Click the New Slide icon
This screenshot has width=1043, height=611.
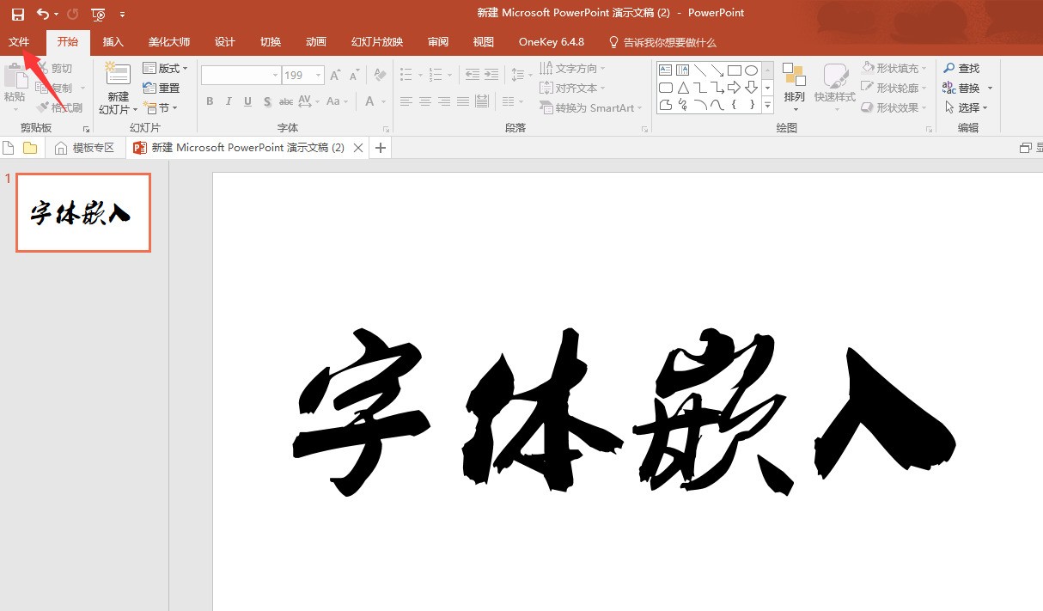118,74
